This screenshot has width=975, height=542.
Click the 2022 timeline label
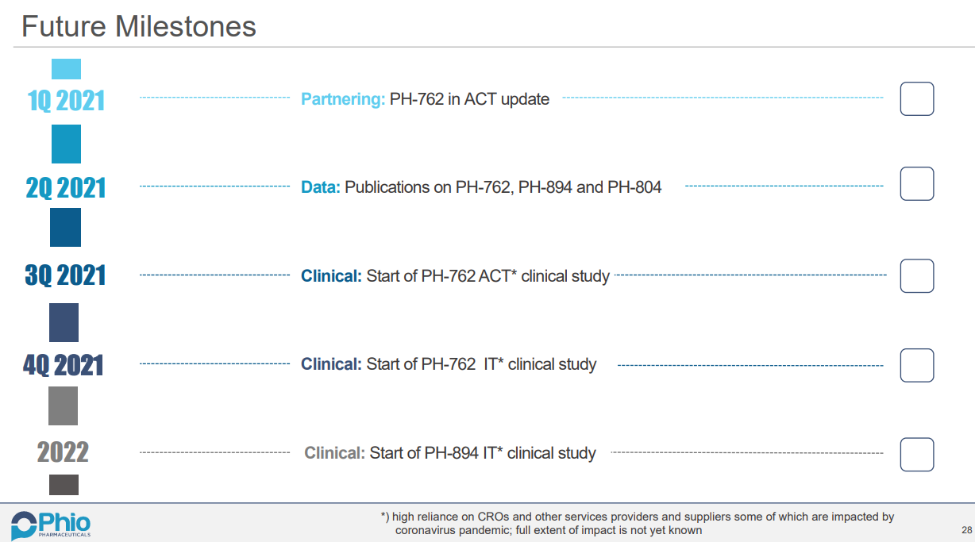pos(63,452)
